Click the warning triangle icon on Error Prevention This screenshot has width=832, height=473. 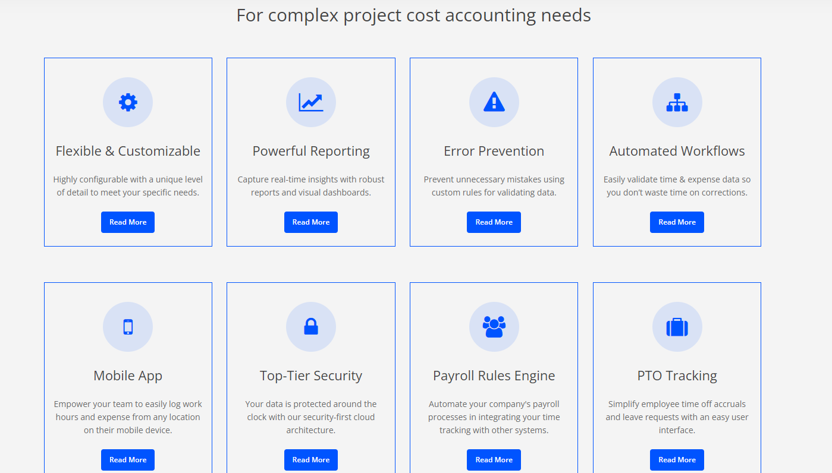[494, 102]
